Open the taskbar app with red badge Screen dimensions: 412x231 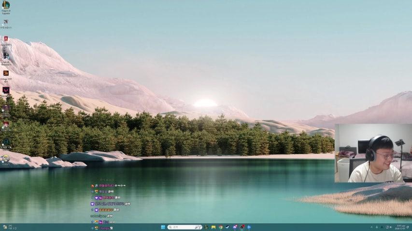coord(242,227)
